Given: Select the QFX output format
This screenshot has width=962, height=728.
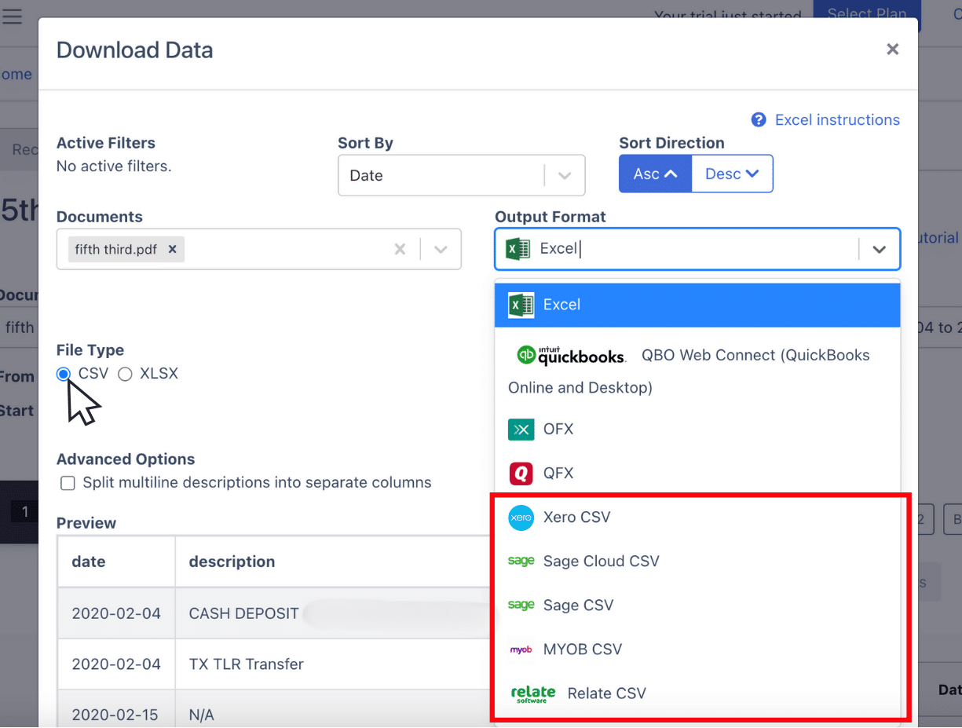Looking at the screenshot, I should [x=697, y=473].
